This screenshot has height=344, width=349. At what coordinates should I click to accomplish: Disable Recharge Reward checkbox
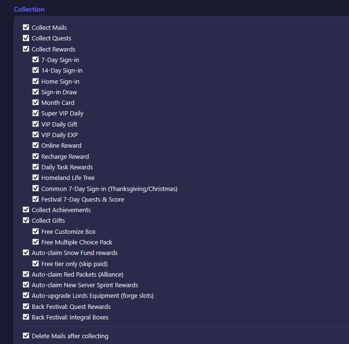tap(36, 156)
